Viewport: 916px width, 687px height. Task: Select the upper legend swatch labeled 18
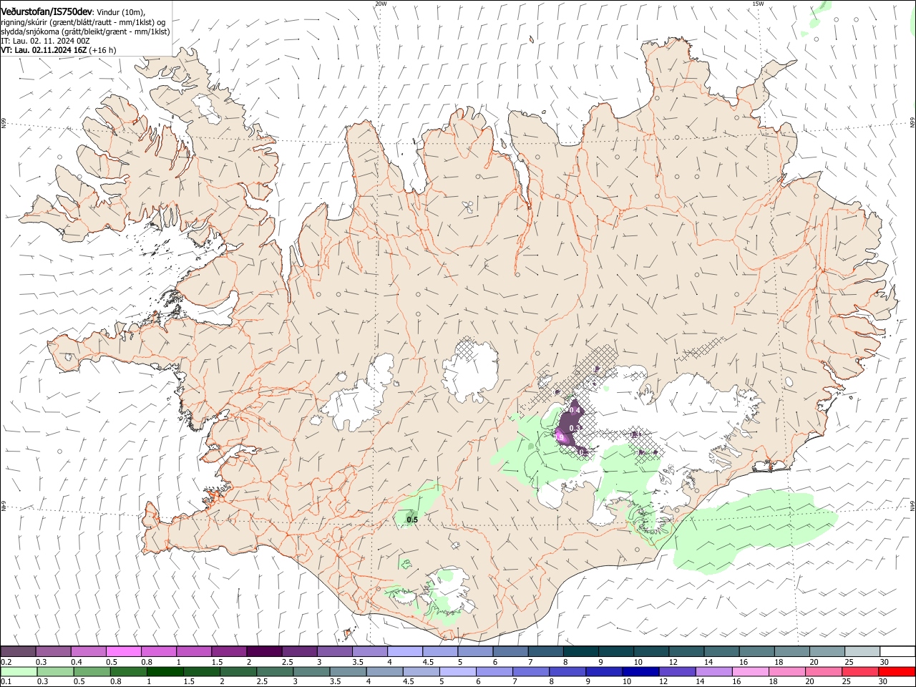(x=791, y=651)
